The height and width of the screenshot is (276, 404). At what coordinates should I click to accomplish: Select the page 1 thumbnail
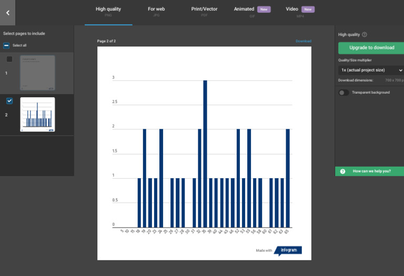coord(38,73)
